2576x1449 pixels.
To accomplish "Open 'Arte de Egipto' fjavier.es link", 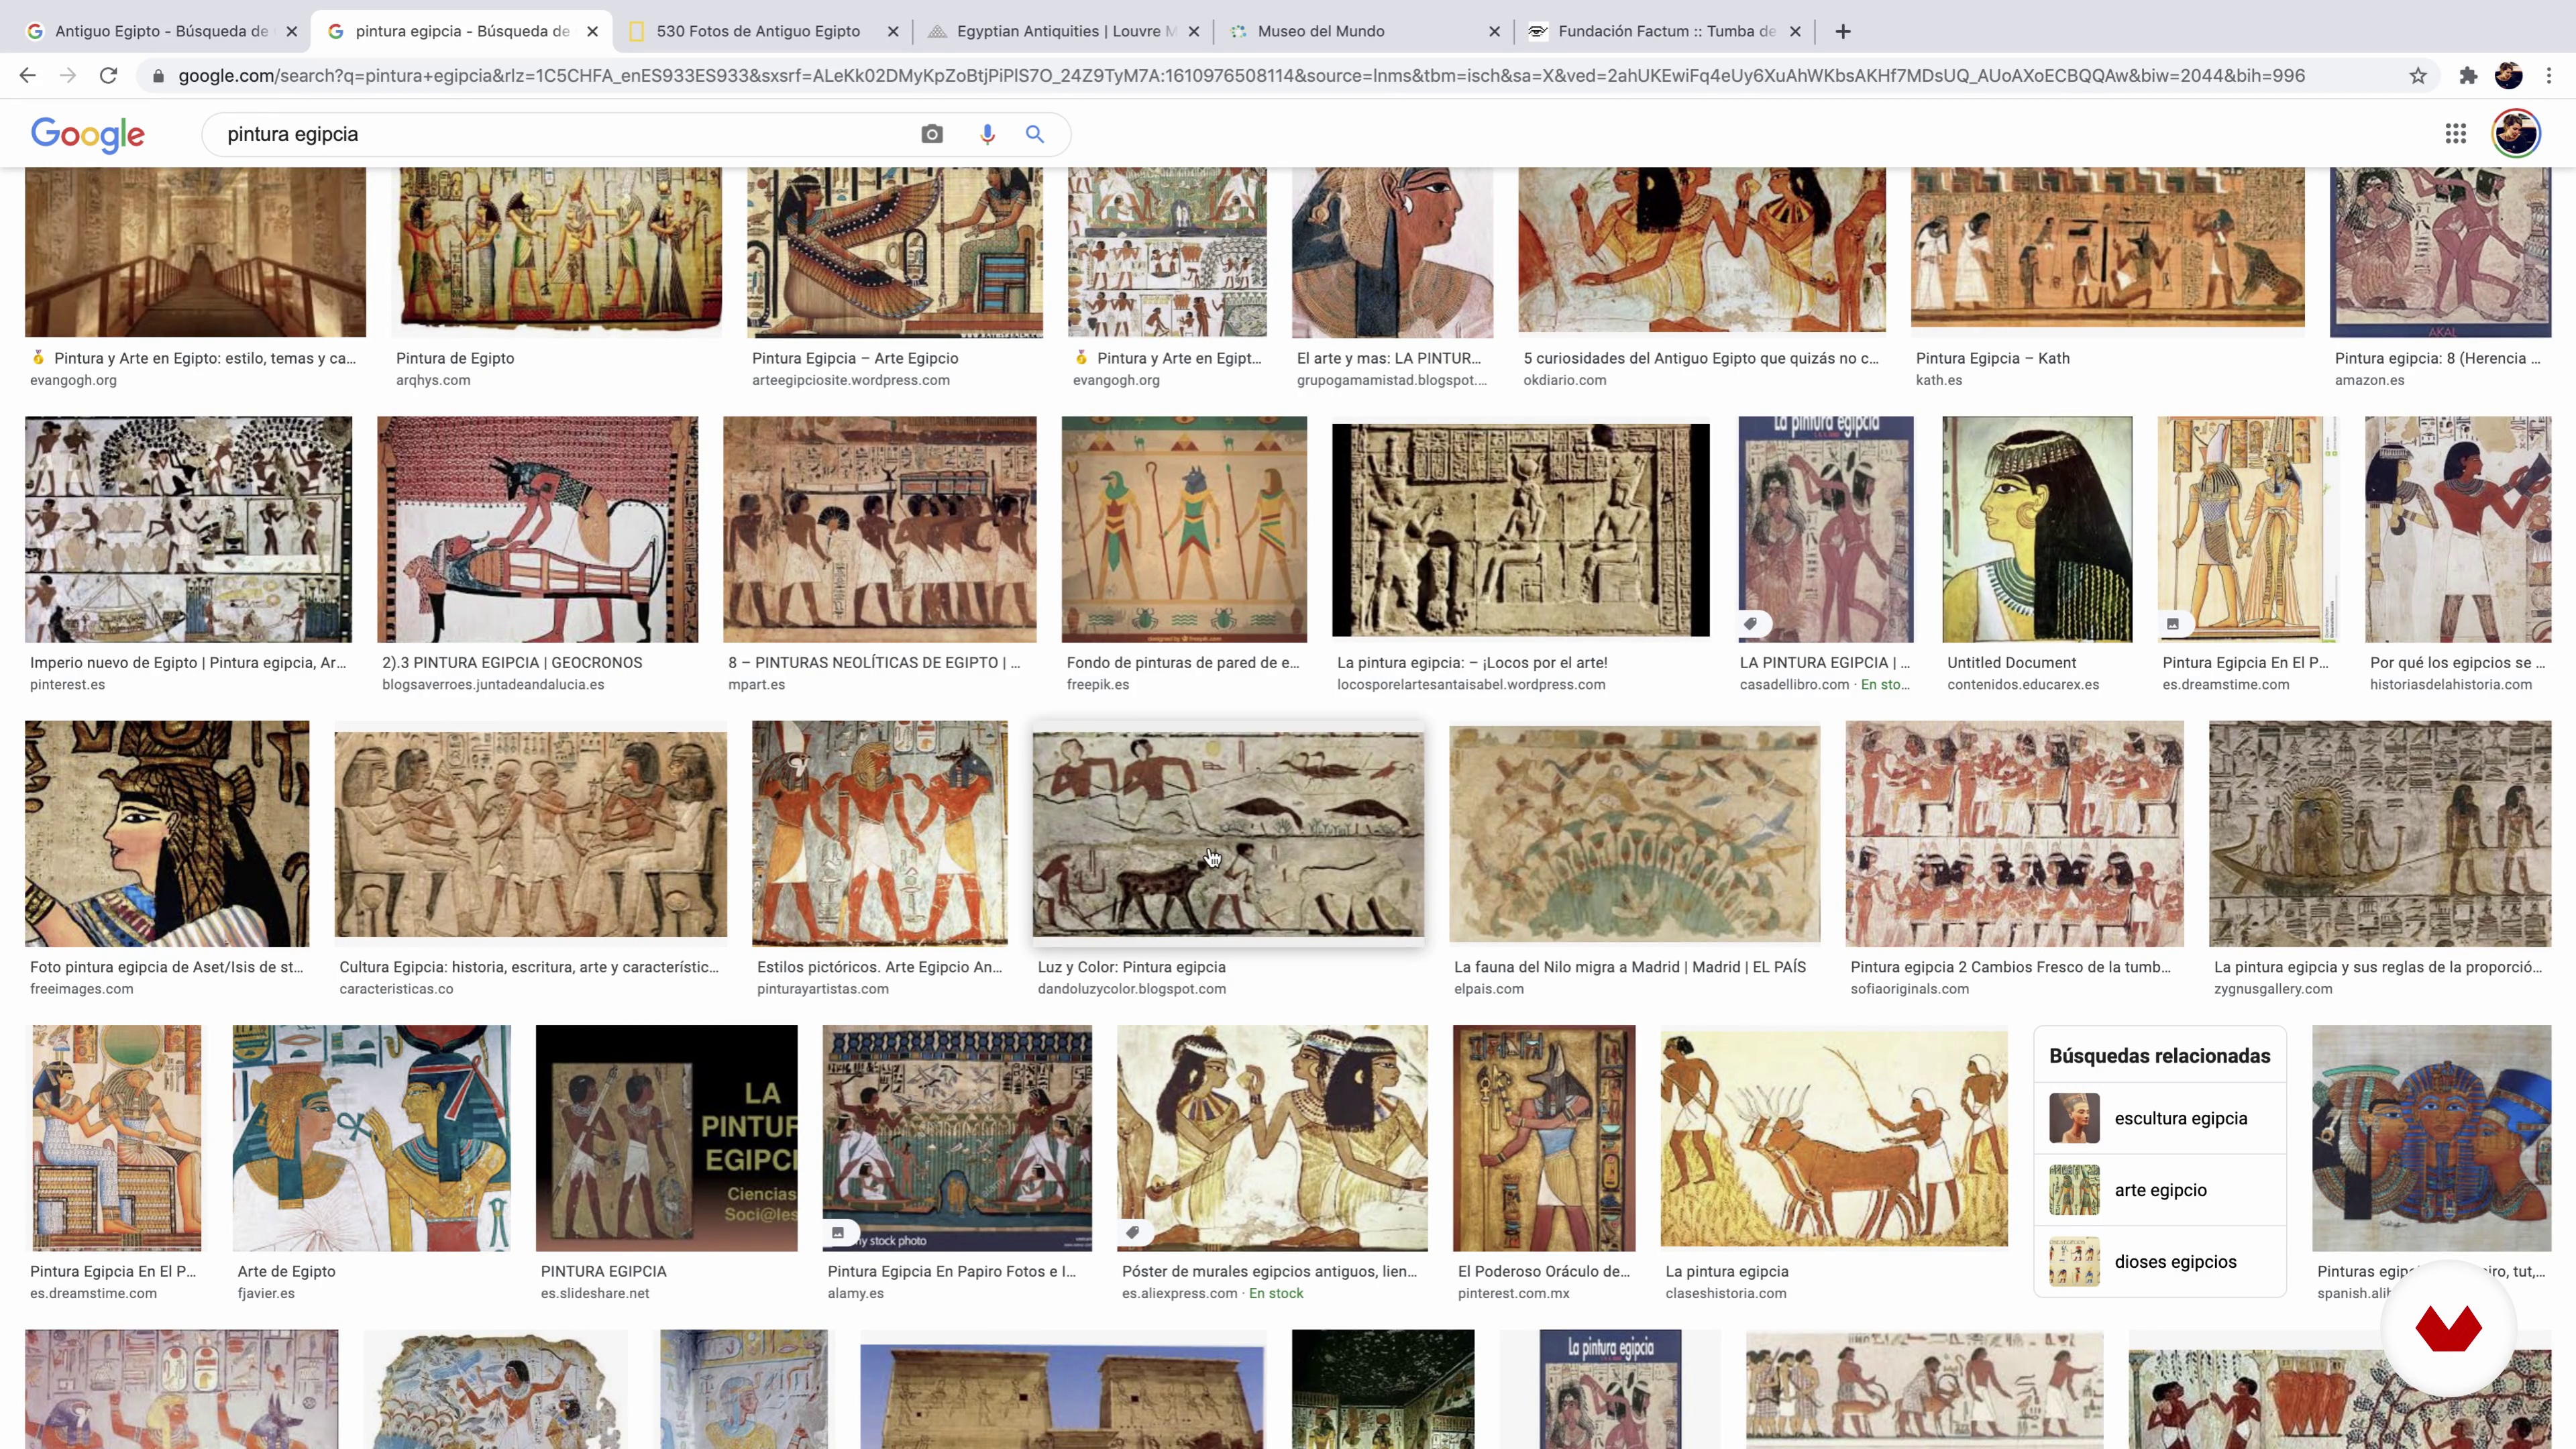I will coord(286,1271).
